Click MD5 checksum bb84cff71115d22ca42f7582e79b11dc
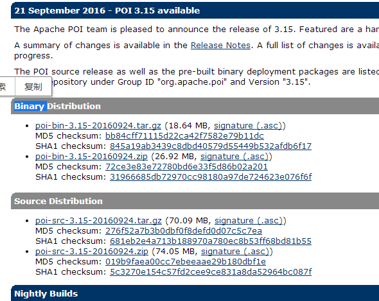Screen dimensions: 379x301 coord(184,136)
